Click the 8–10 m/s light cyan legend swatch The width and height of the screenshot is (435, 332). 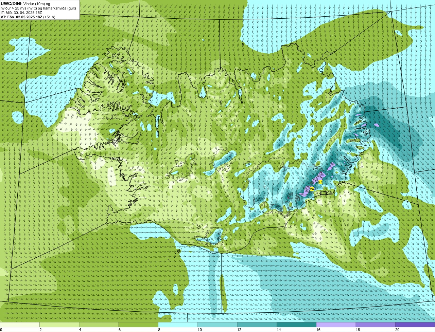click(178, 325)
